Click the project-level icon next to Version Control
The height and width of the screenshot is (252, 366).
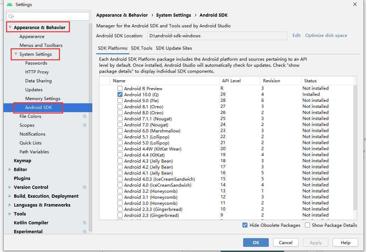(x=84, y=187)
